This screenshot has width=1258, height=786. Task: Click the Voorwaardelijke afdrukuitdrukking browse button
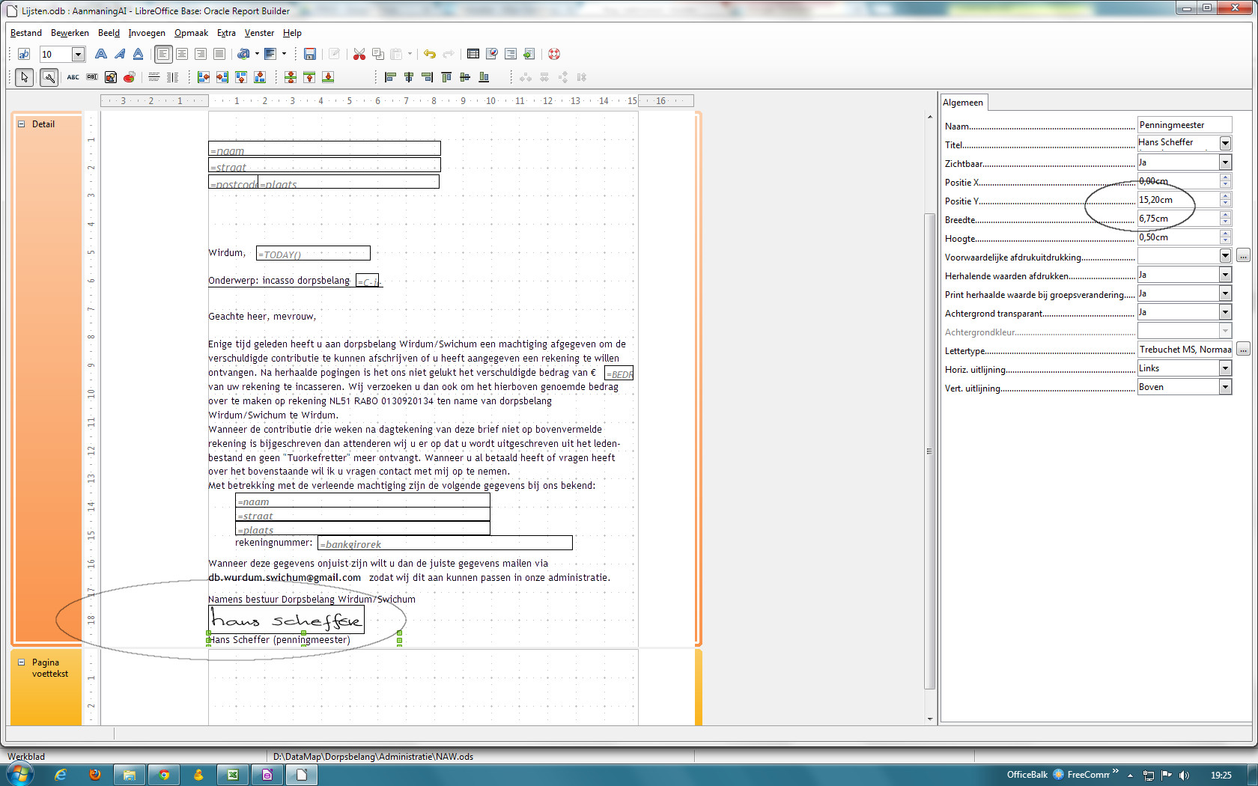pyautogui.click(x=1243, y=256)
